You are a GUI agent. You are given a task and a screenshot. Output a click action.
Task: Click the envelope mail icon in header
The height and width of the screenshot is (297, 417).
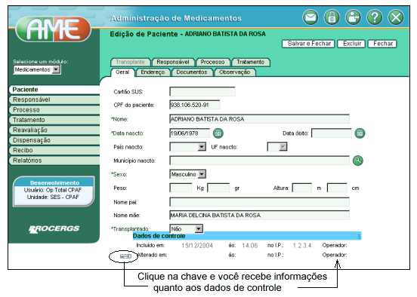click(310, 17)
